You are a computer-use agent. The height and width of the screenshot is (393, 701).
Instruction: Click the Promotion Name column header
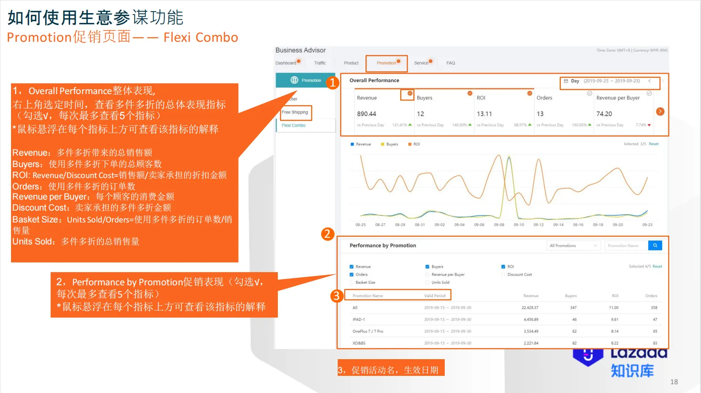[368, 296]
